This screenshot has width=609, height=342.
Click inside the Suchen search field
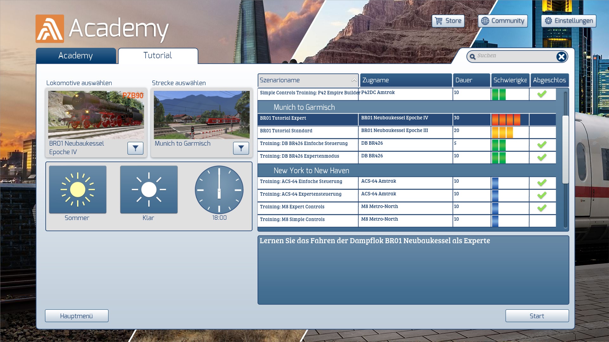click(514, 56)
